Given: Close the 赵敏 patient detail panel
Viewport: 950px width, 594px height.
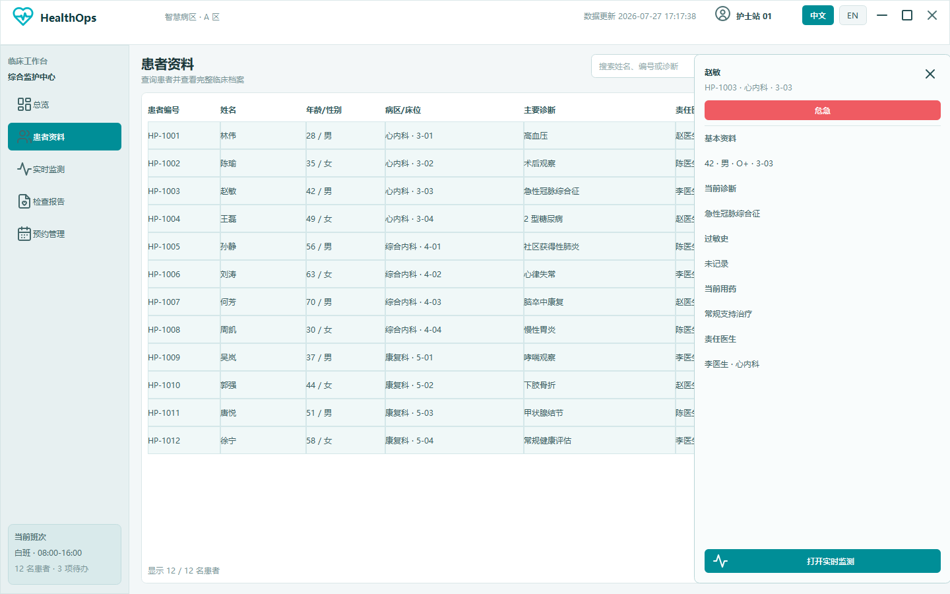Looking at the screenshot, I should coord(930,74).
